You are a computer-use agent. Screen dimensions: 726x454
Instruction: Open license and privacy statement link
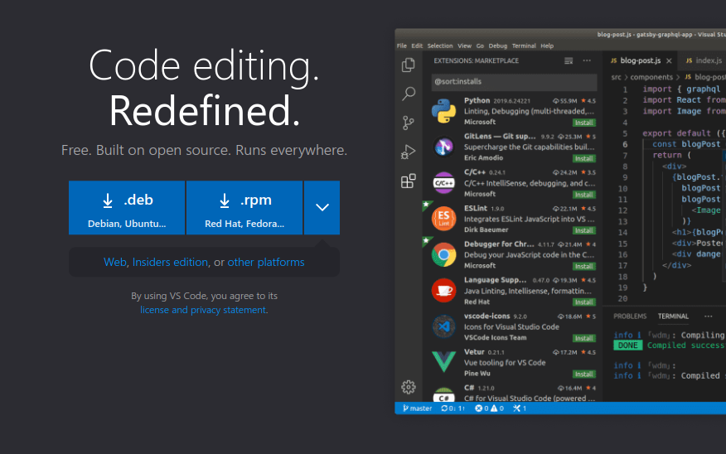coord(203,310)
